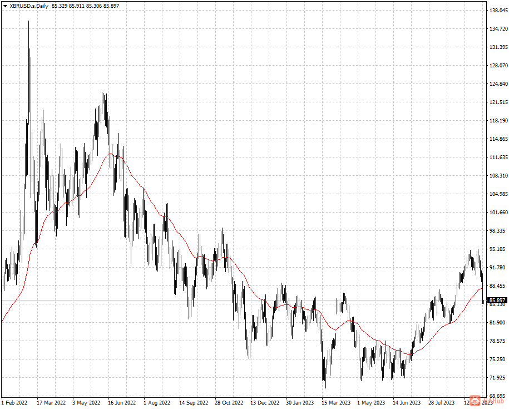This screenshot has width=509, height=409.
Task: Click the 28 Oct 2022 date label
Action: click(x=229, y=402)
